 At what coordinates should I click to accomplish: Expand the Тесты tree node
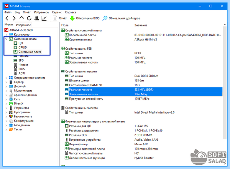point(6,130)
